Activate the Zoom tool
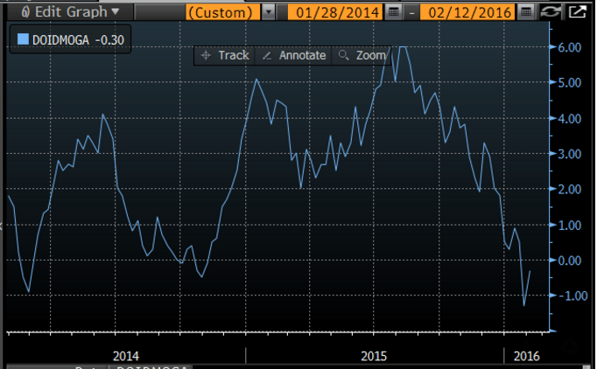Screen dimensions: 597x369 pos(362,56)
